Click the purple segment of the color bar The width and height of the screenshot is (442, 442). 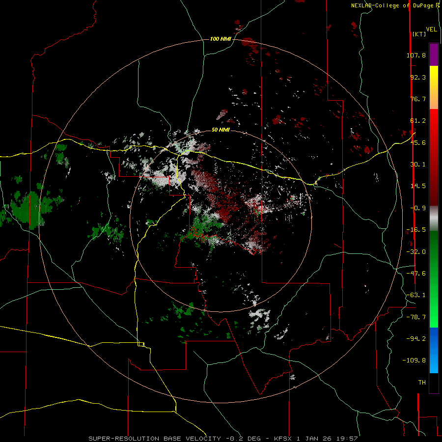tap(434, 55)
